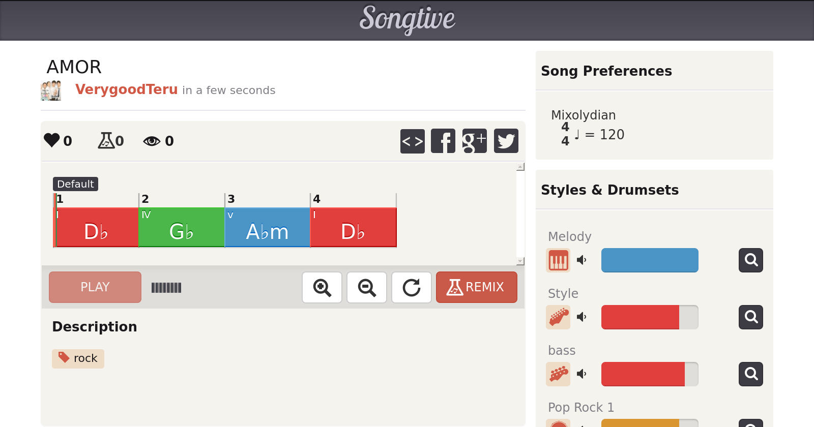This screenshot has height=427, width=814.
Task: Mute the Style guitar track
Action: pos(582,317)
